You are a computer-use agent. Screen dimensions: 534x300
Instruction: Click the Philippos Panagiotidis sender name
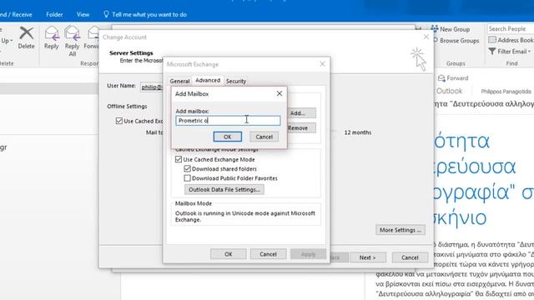click(x=506, y=91)
